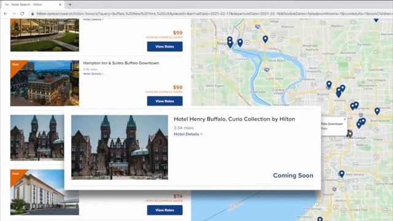Screen dimensions: 393x221
Task: Click the Coming Soon label for Hotel Henry
Action: [293, 176]
